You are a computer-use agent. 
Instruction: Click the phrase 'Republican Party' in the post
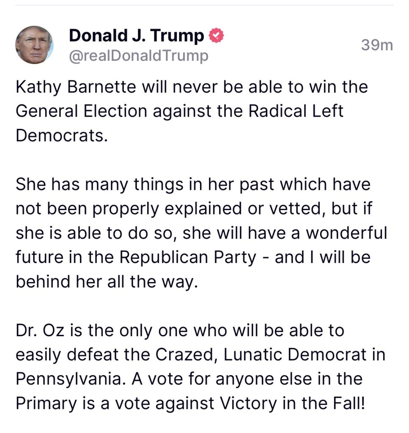pos(188,258)
